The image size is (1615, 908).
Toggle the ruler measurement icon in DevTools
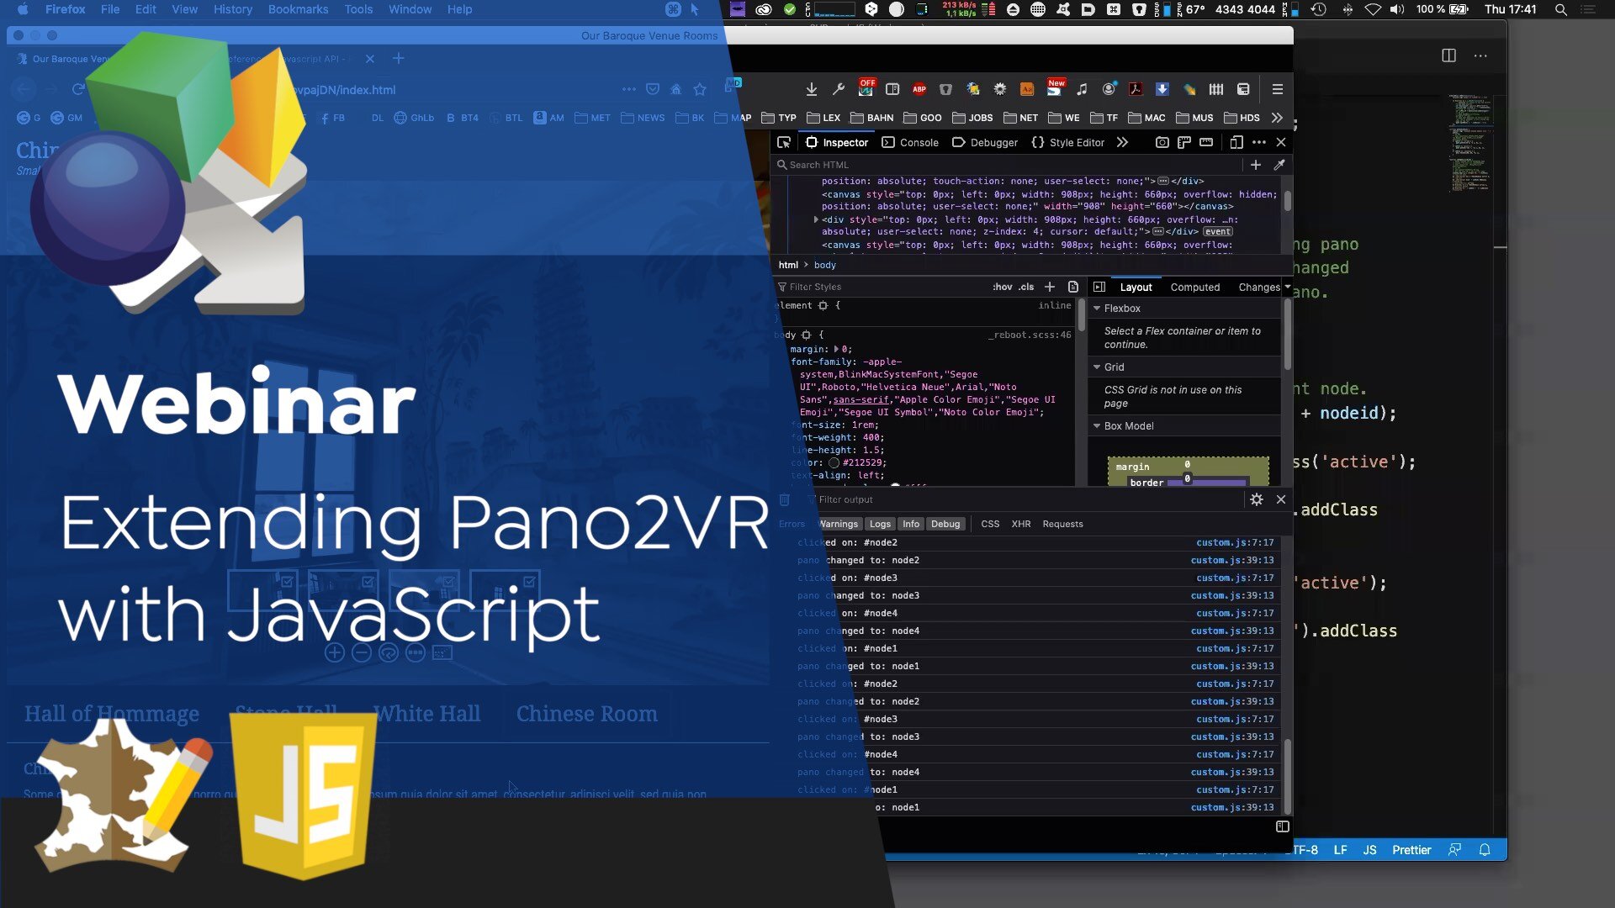pyautogui.click(x=1206, y=142)
